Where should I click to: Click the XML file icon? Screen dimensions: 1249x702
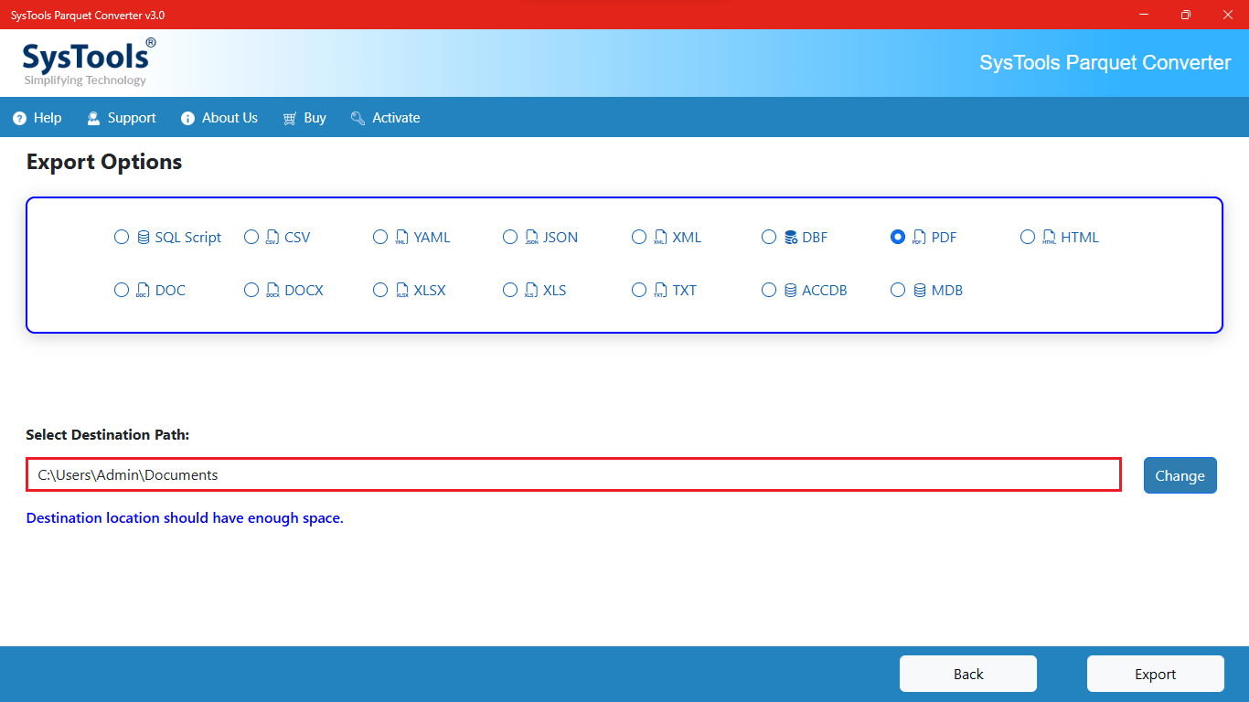(660, 238)
